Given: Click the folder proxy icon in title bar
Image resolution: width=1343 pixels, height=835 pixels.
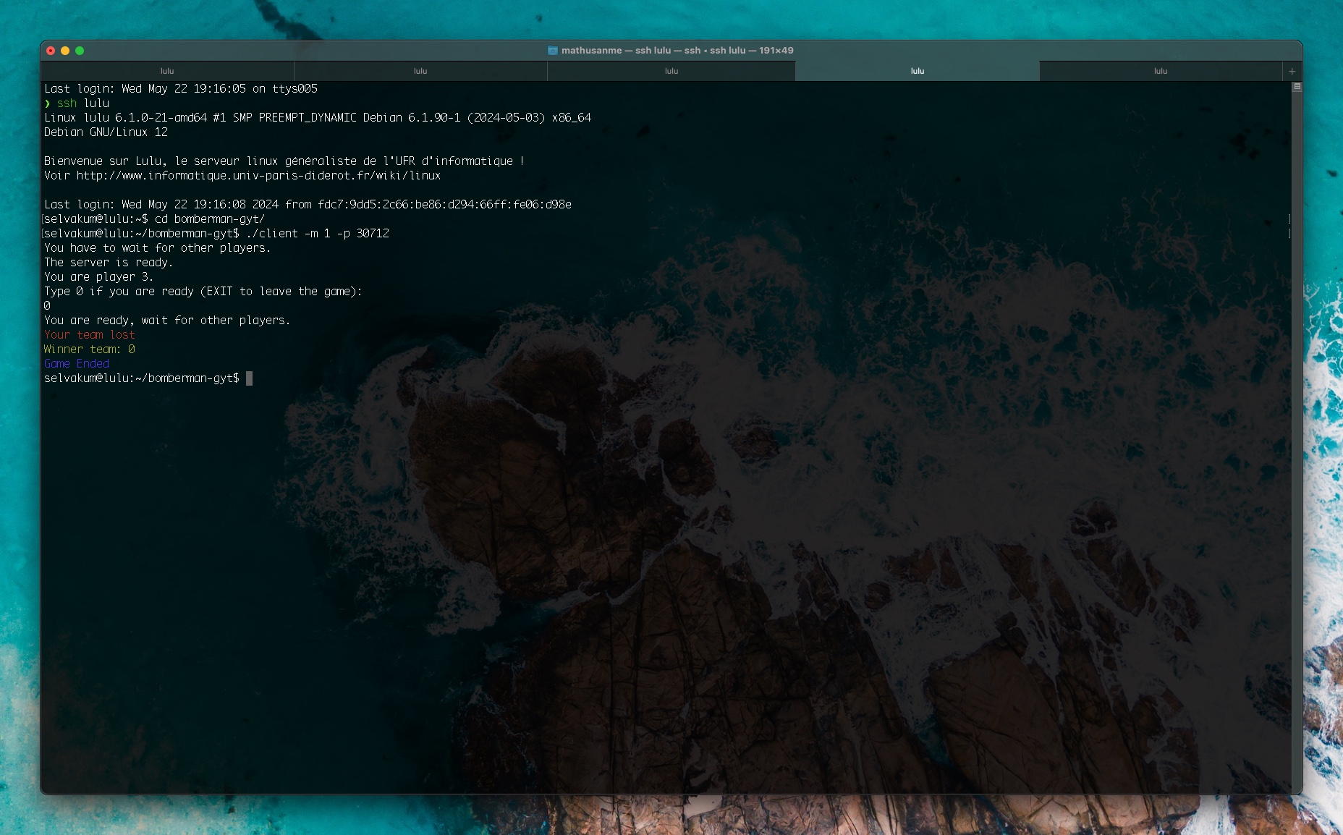Looking at the screenshot, I should pyautogui.click(x=553, y=51).
